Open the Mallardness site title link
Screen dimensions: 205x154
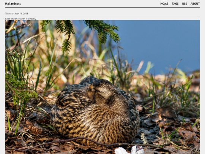13,4
